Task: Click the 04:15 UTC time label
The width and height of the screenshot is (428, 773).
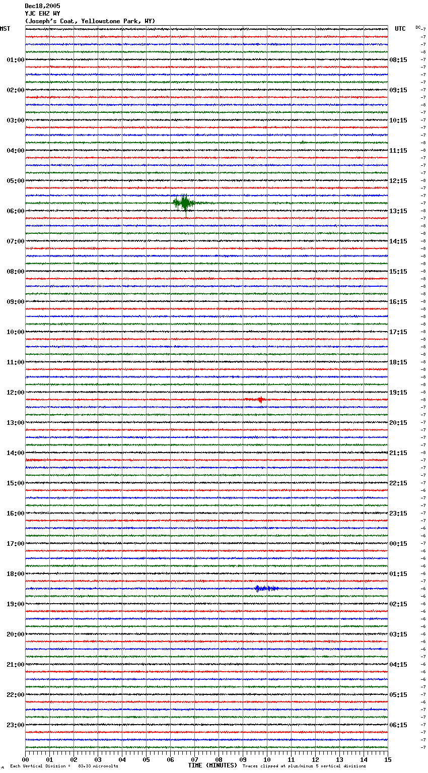Action: coord(398,665)
